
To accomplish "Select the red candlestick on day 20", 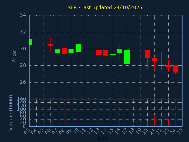I will point(147,54).
